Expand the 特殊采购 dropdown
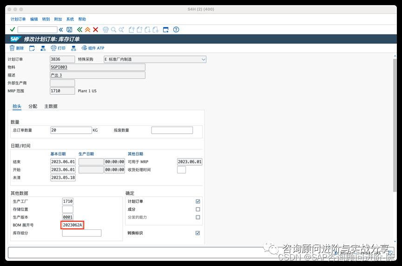 203,59
